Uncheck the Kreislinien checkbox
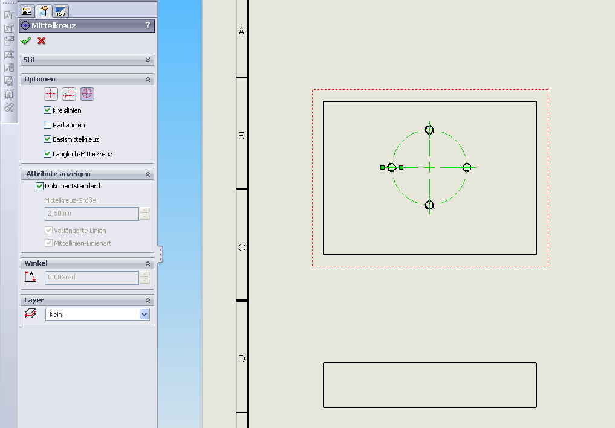The height and width of the screenshot is (428, 615). pyautogui.click(x=47, y=110)
